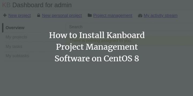The width and height of the screenshot is (193, 96).
Task: Open the New personal project link
Action: [x=62, y=15]
